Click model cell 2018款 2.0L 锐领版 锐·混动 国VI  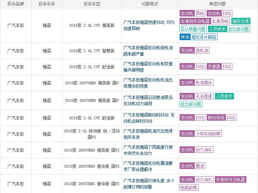point(92,134)
